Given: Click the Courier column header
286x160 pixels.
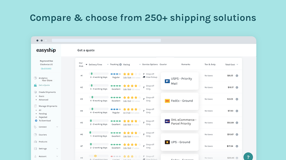Looking at the screenshot, I should [x=163, y=64].
